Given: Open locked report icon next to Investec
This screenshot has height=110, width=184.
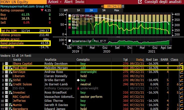Looking at the screenshot, I should pos(10,93).
